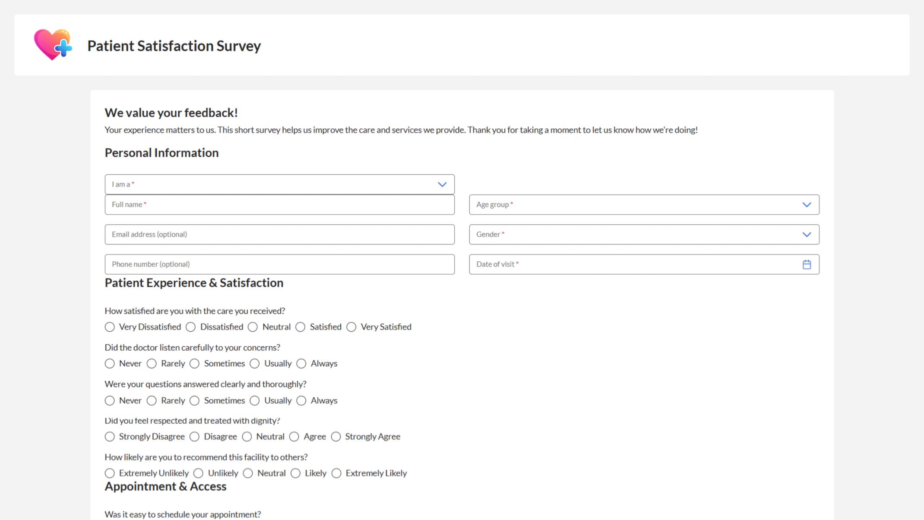Click the chevron on the Gender field

(x=806, y=235)
